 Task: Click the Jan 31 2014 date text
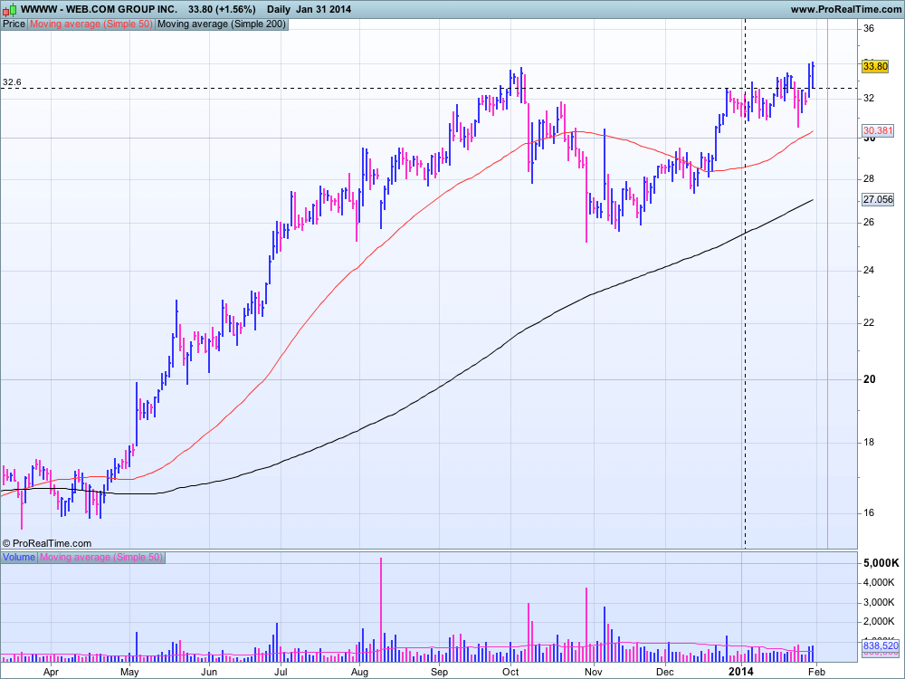pos(323,9)
